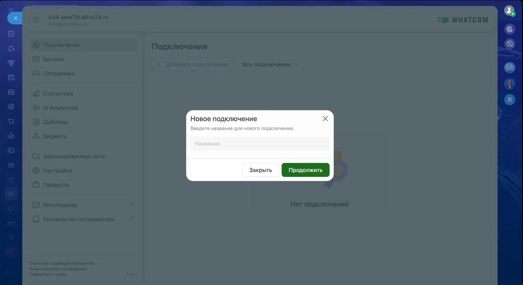Click the Название input field

tap(260, 144)
